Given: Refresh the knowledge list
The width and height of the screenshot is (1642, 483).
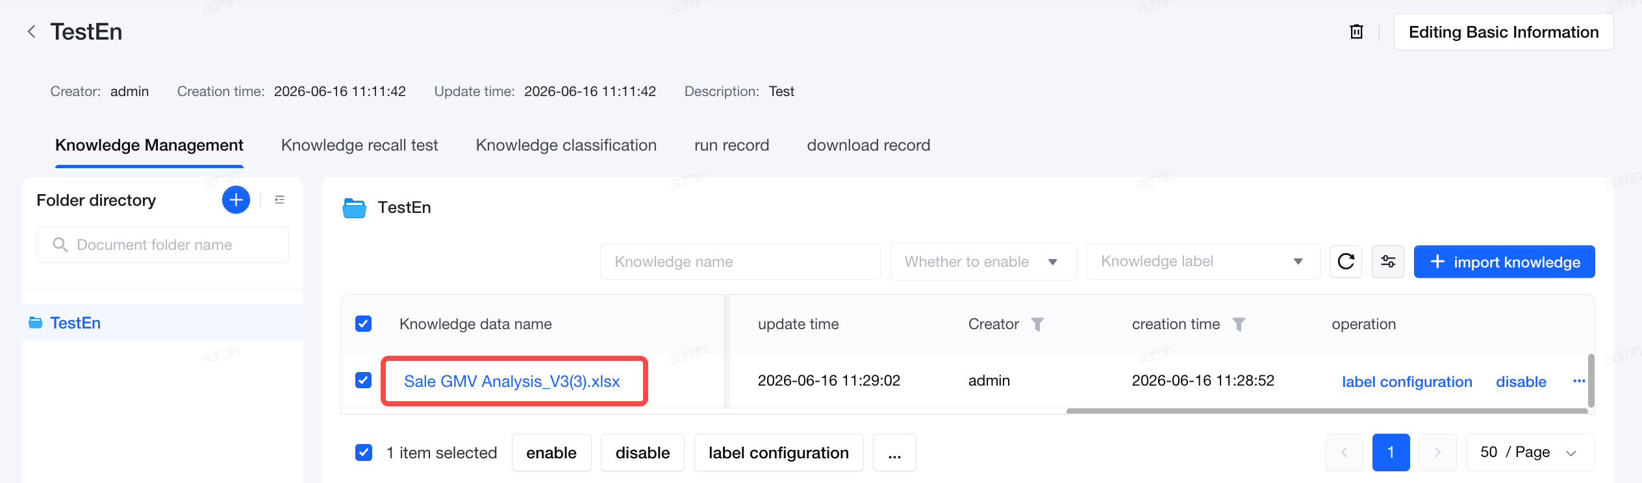Looking at the screenshot, I should (1346, 262).
